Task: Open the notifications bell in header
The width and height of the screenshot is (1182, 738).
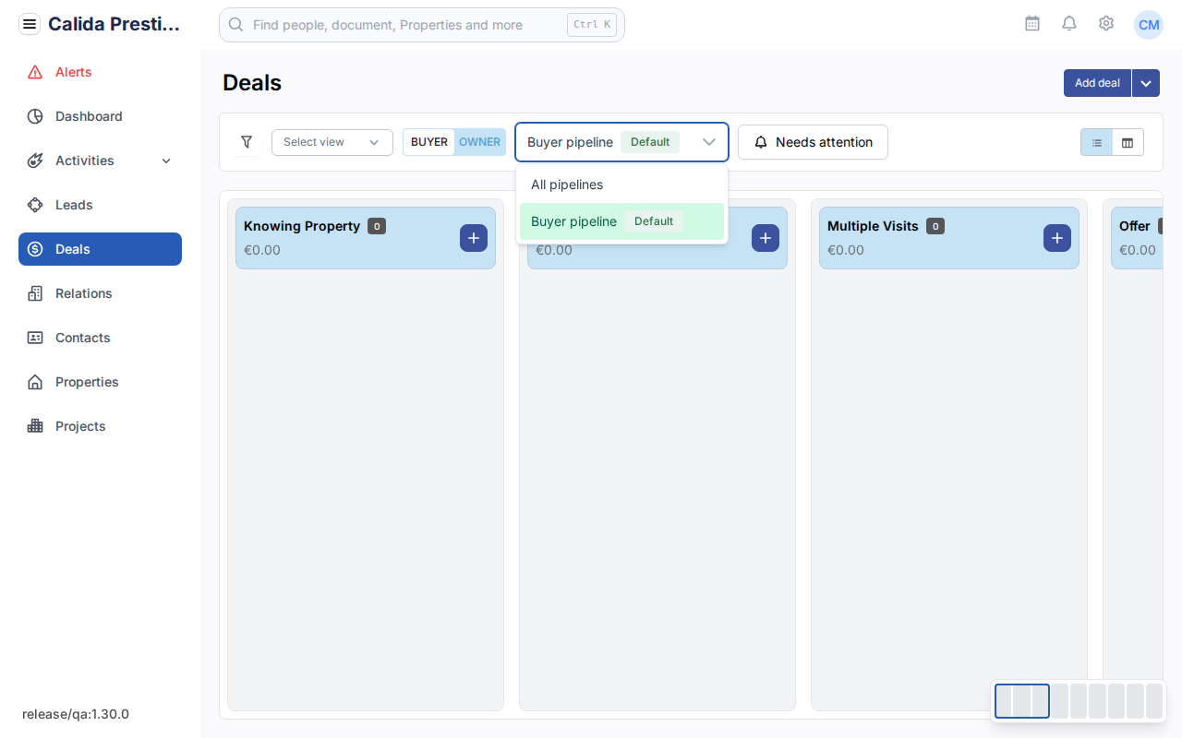Action: (x=1069, y=23)
